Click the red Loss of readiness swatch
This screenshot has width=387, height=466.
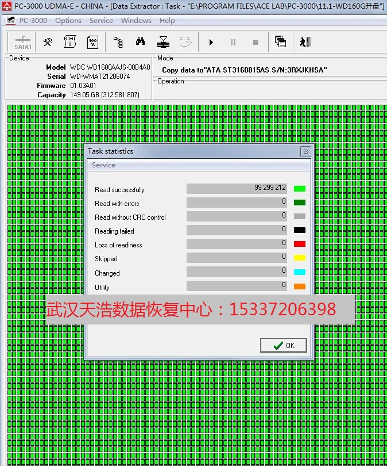[x=299, y=244]
